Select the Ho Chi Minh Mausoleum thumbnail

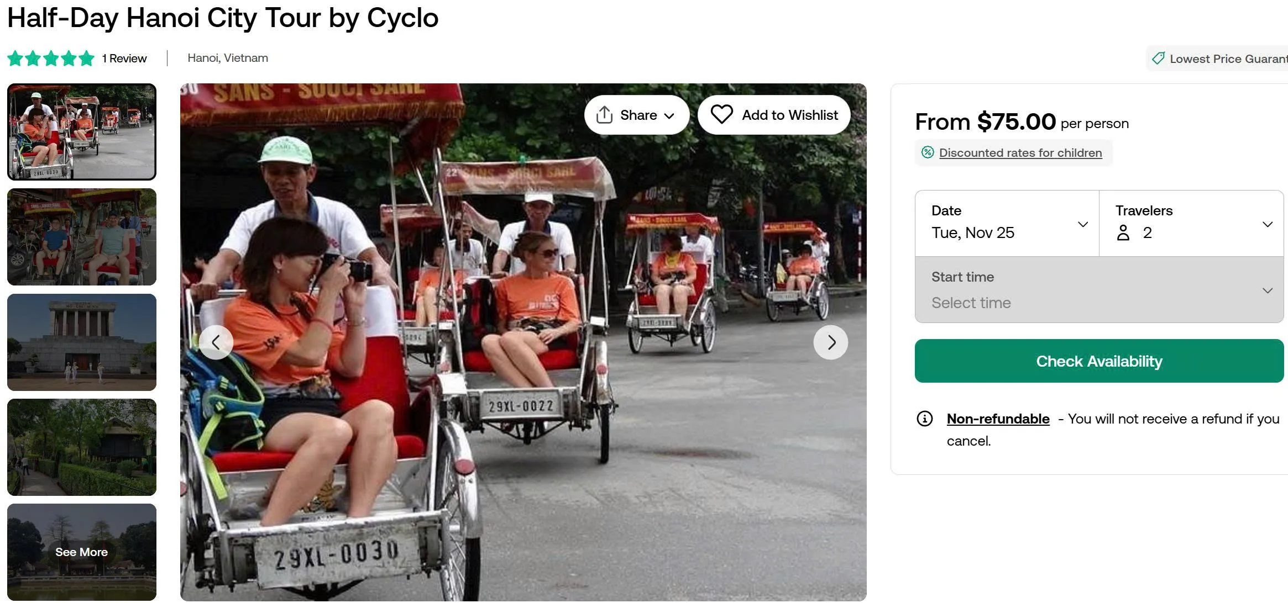point(82,342)
